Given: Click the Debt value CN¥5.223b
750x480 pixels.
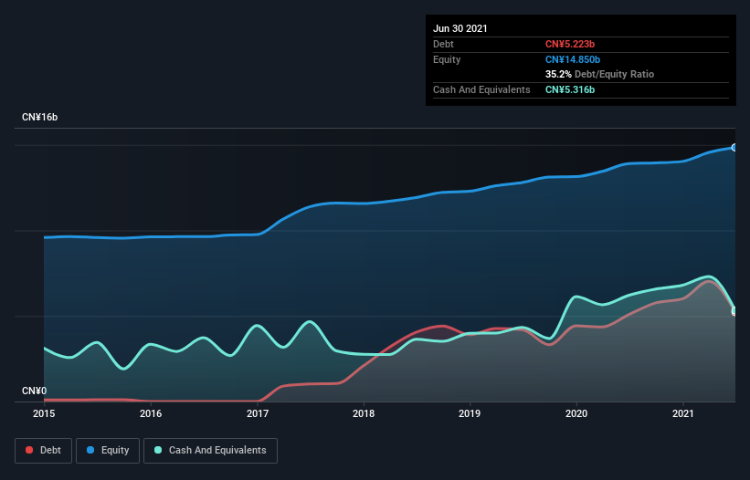Looking at the screenshot, I should click(x=570, y=44).
